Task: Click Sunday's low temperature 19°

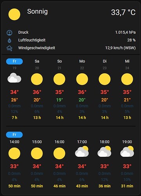Action: (x=60, y=100)
